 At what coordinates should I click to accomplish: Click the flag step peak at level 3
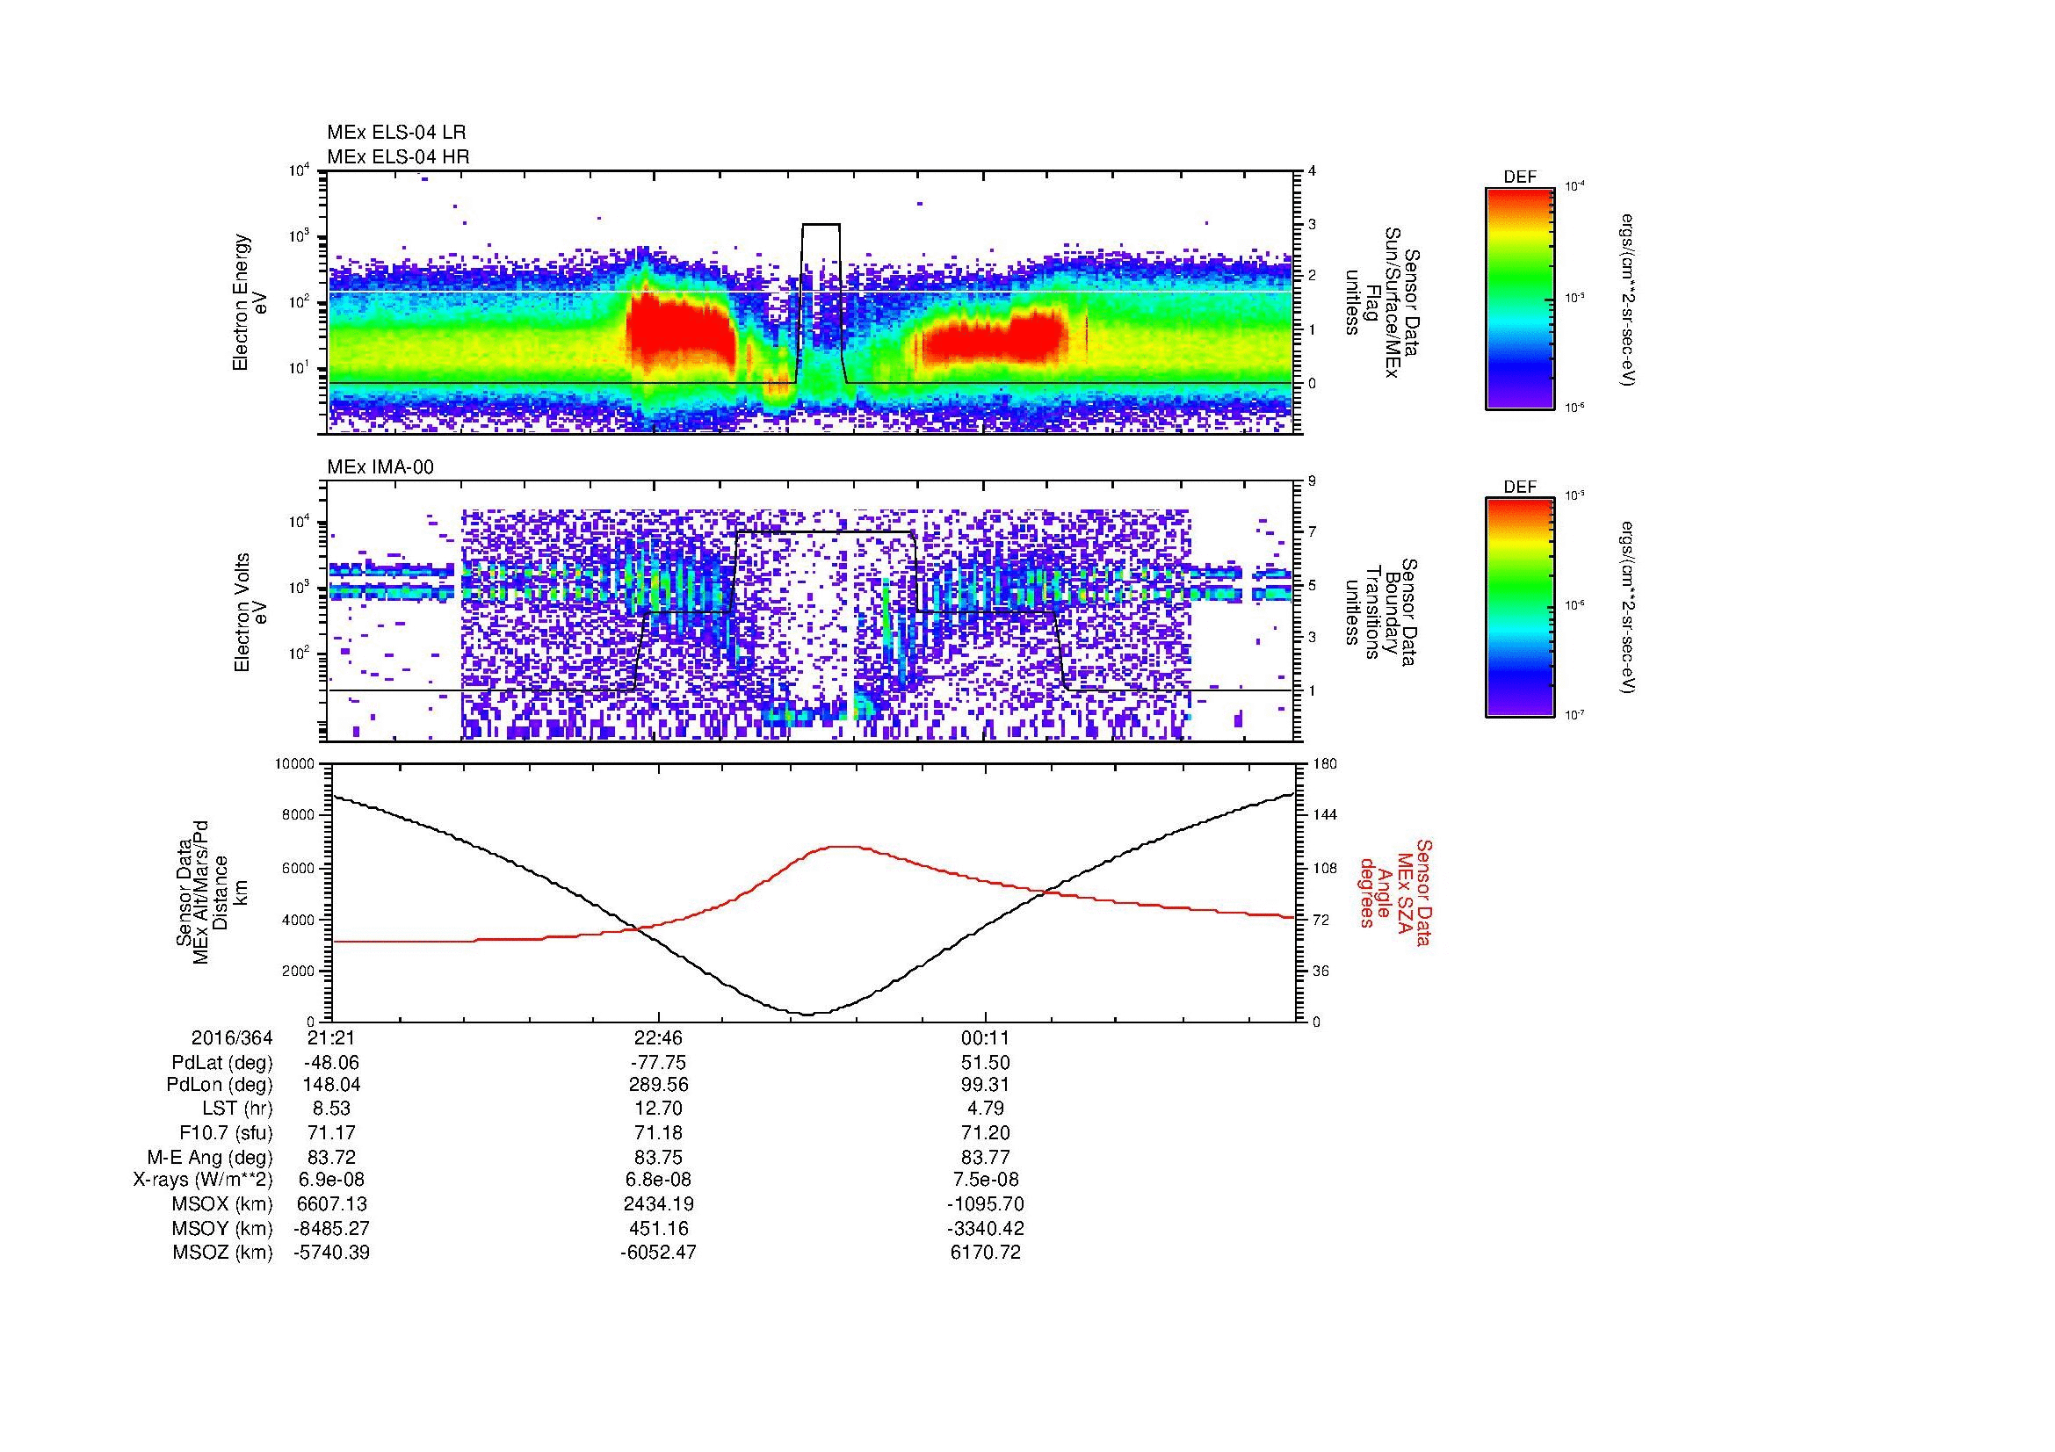821,225
